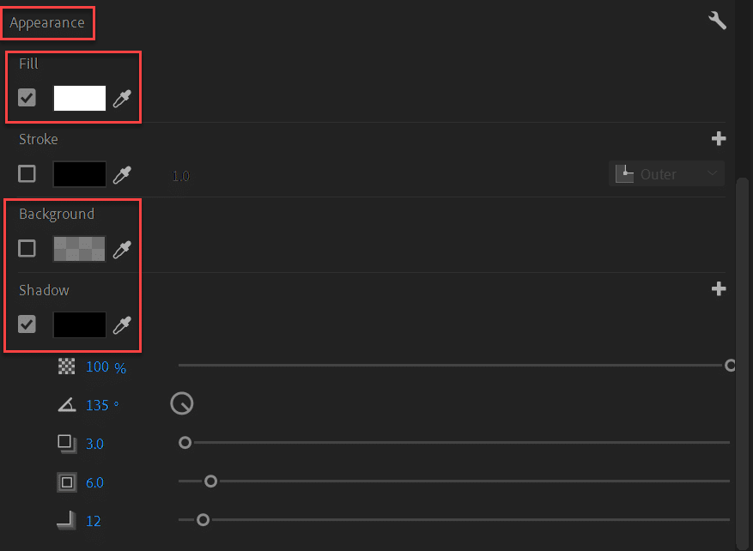Image resolution: width=753 pixels, height=551 pixels.
Task: Click the shadow opacity checkerboard icon
Action: click(x=67, y=366)
